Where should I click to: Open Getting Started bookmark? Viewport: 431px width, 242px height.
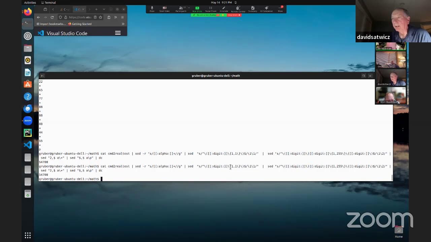coord(80,24)
